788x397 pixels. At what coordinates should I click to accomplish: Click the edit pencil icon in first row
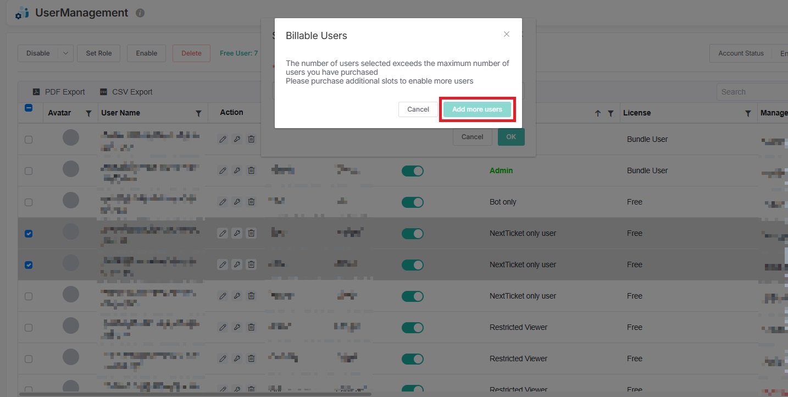point(223,140)
